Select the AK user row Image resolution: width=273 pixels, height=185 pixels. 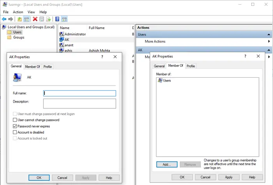tap(96, 40)
